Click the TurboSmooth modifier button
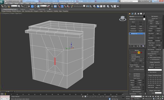The image size is (164, 100). (133, 31)
